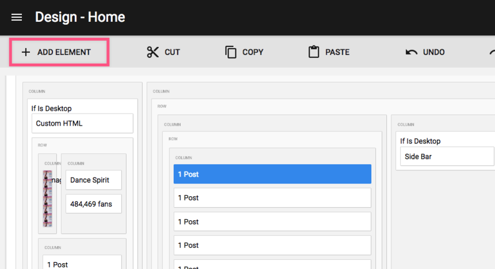This screenshot has width=495, height=269.
Task: Click the scissors Cut icon
Action: 153,52
